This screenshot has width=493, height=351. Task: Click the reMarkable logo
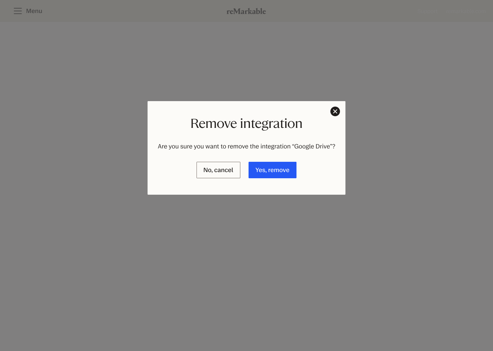(x=246, y=11)
